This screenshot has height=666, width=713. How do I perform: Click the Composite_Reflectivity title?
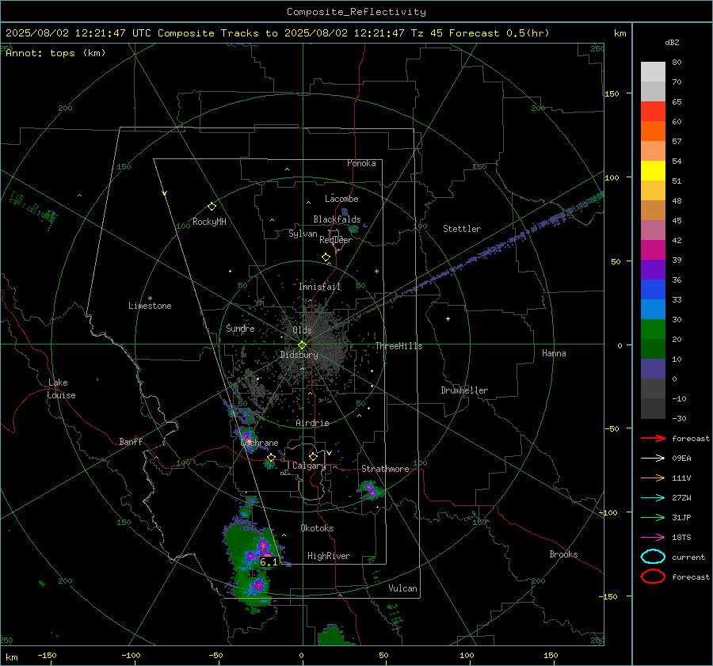(x=356, y=12)
